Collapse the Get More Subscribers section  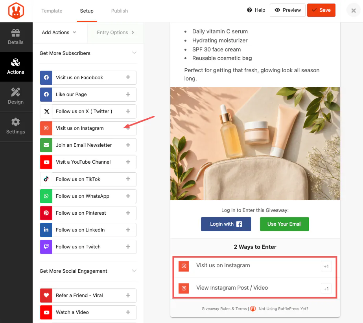click(x=134, y=53)
